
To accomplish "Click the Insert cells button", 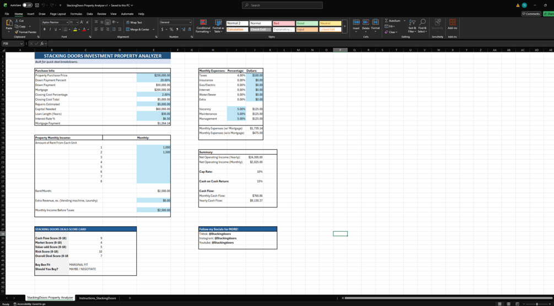I will click(x=356, y=24).
